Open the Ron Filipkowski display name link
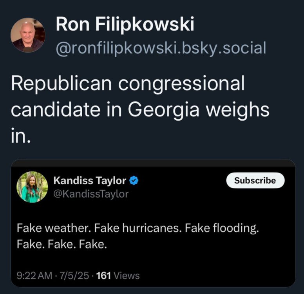Screen dimensions: 304x294 pos(125,25)
